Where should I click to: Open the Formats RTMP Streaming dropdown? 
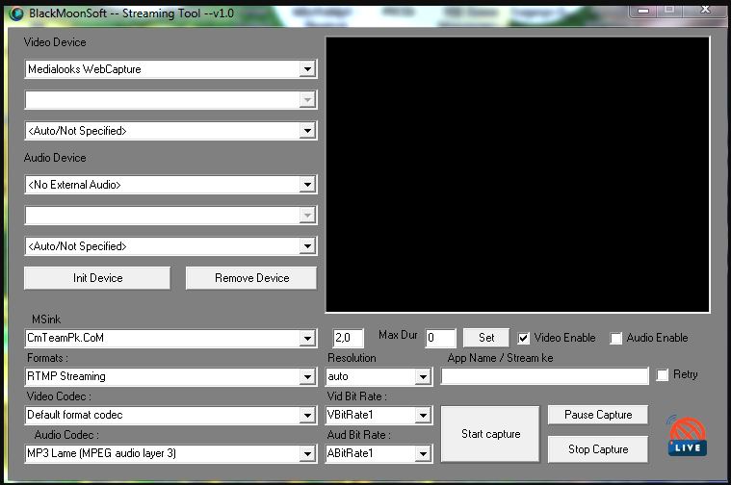pos(170,376)
